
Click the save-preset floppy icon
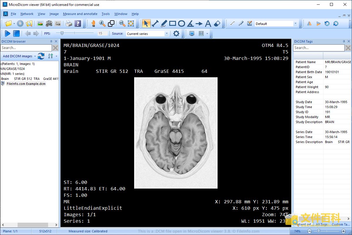click(x=250, y=23)
